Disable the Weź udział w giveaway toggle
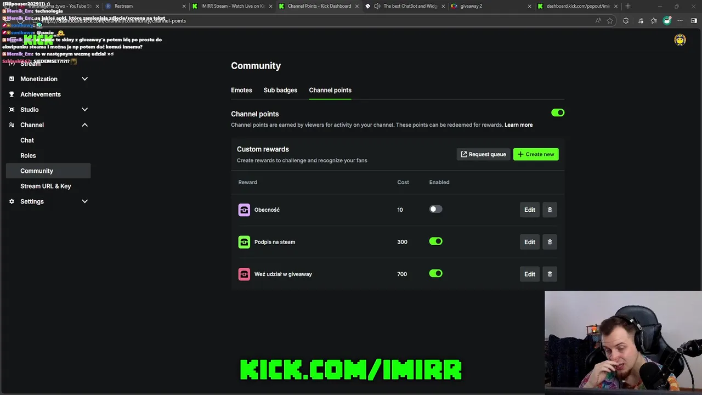Image resolution: width=702 pixels, height=395 pixels. tap(435, 273)
